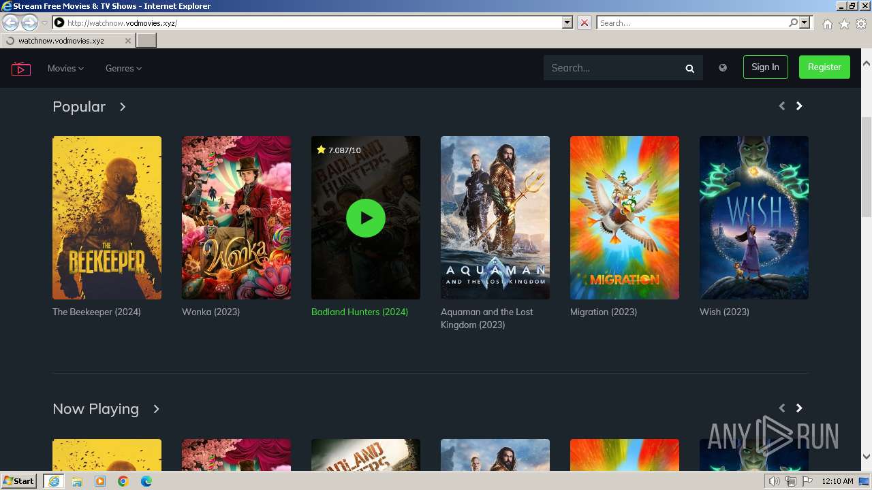Image resolution: width=872 pixels, height=490 pixels.
Task: Click the green Register button
Action: (x=824, y=67)
